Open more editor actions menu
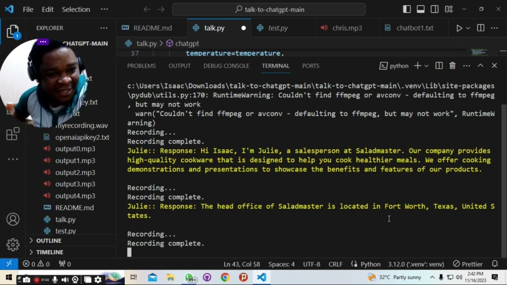Viewport: 507px width, 285px height. point(494,28)
